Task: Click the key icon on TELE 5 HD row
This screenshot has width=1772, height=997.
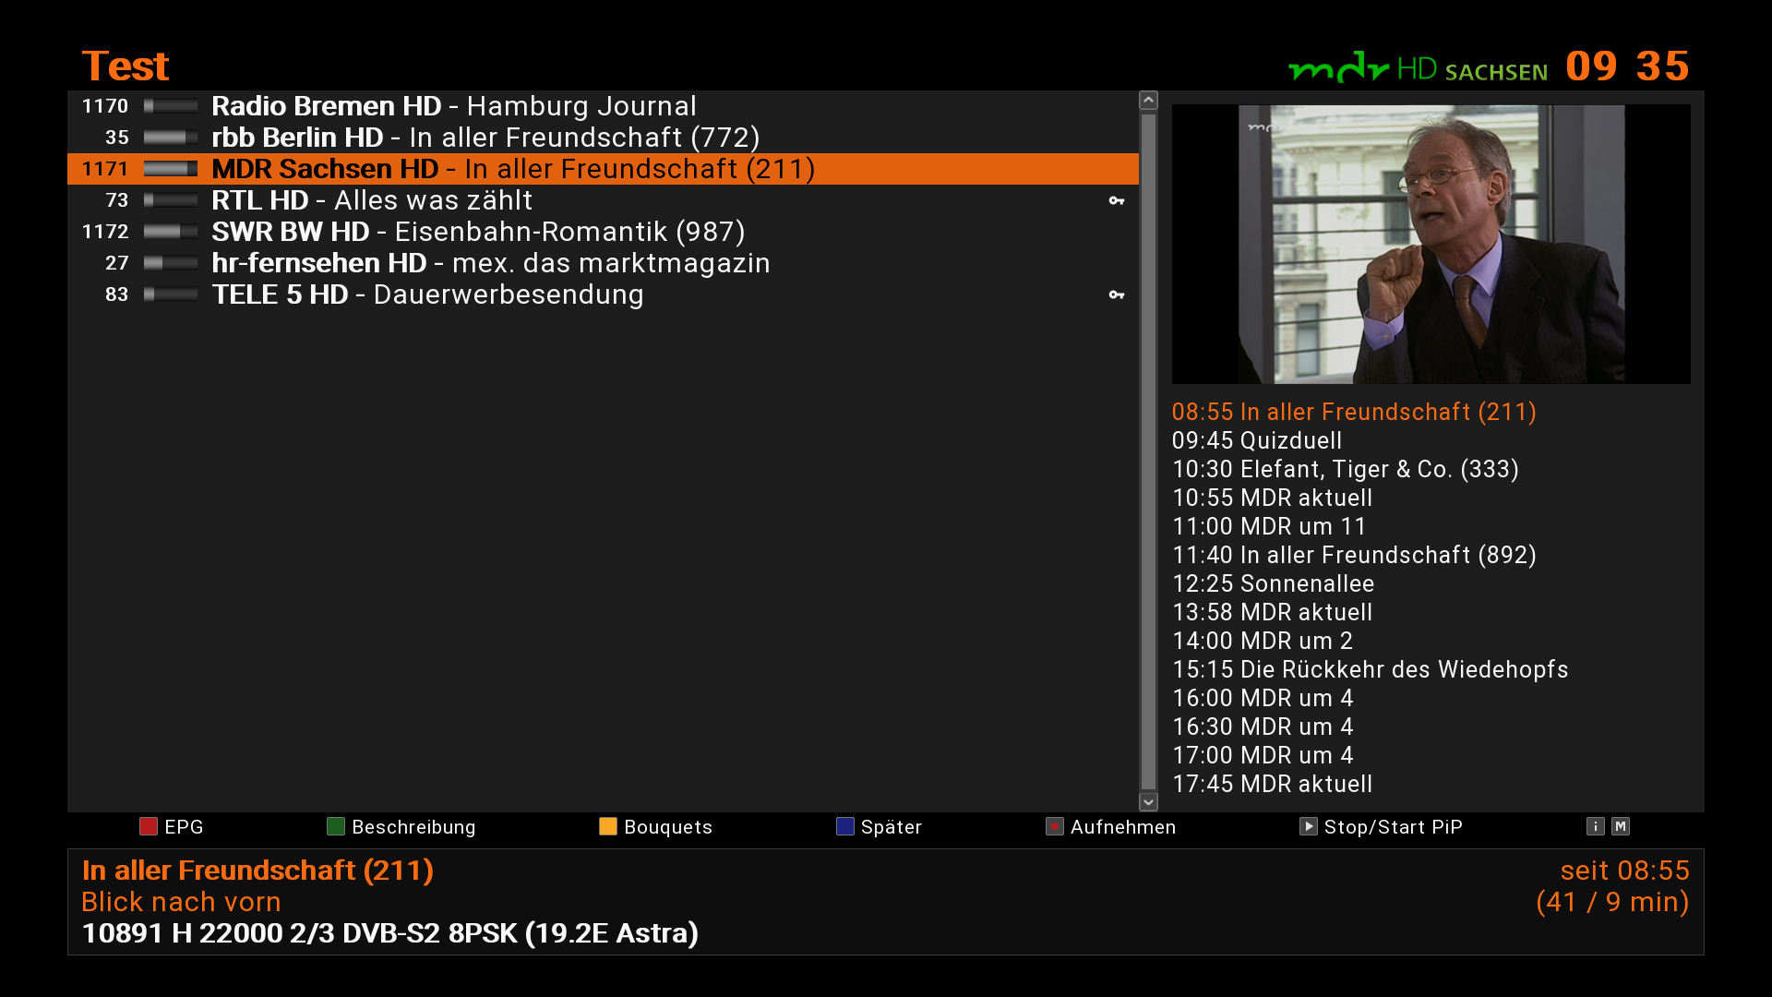Action: [1116, 294]
